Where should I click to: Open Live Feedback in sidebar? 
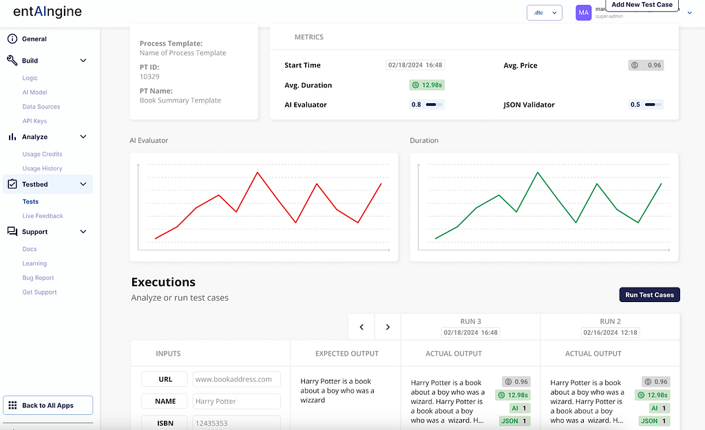pos(43,215)
